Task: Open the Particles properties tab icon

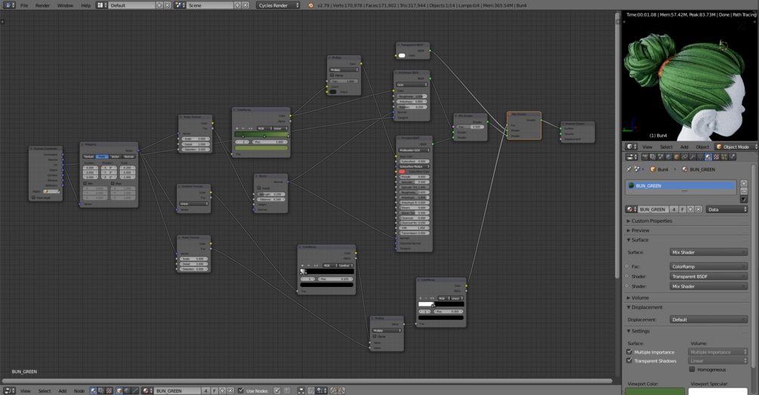Action: coord(724,157)
